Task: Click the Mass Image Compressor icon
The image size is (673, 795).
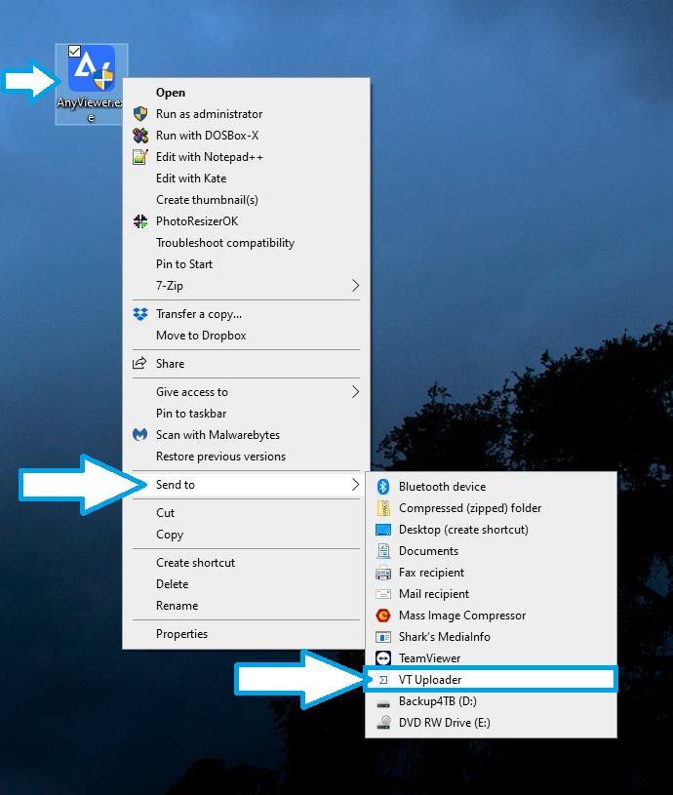Action: pos(383,615)
